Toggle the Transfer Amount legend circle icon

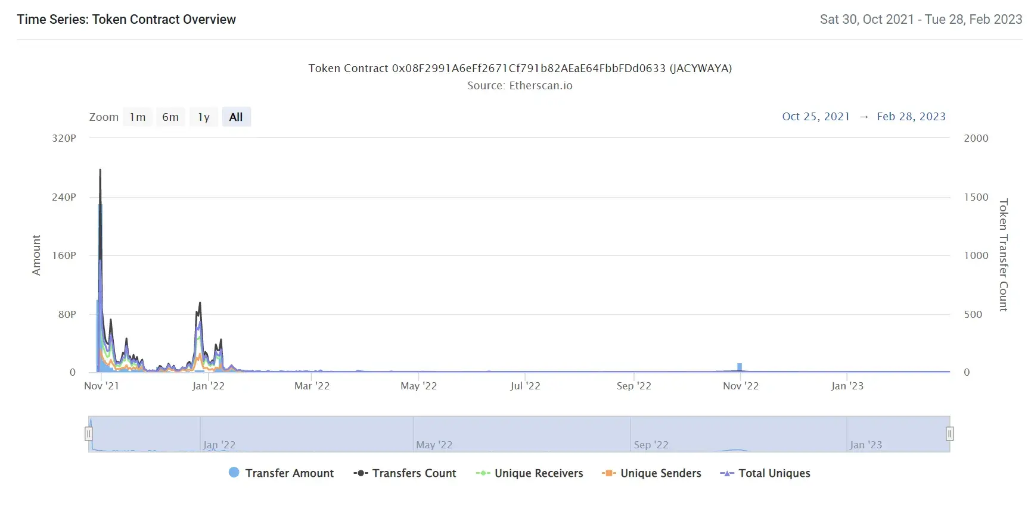(234, 473)
